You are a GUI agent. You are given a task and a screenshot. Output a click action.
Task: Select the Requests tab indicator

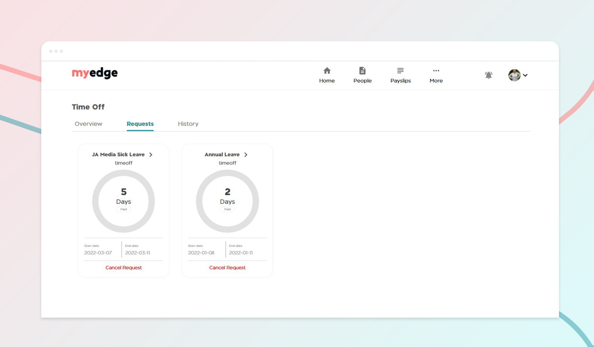pyautogui.click(x=140, y=124)
